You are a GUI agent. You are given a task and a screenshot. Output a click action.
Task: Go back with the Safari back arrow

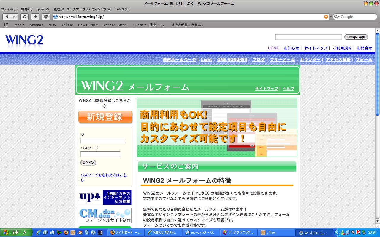(7, 17)
